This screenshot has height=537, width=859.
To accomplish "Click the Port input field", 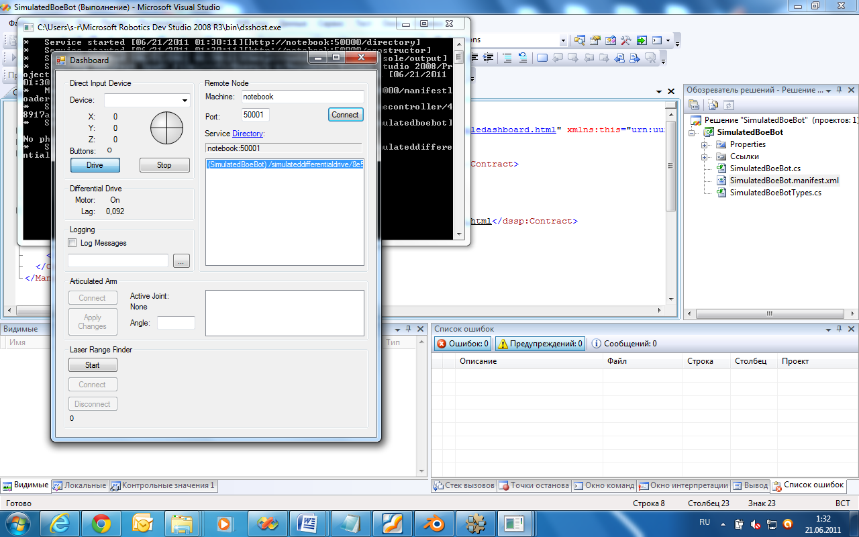I will (255, 115).
